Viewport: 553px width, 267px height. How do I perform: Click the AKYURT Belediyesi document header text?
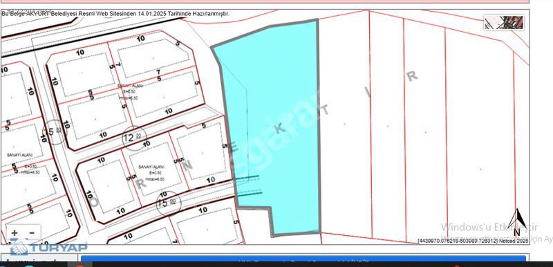[115, 14]
